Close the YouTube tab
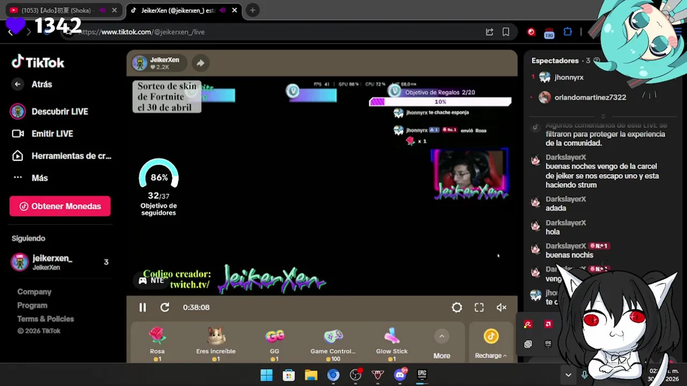Screen dimensions: 687x386 click(x=114, y=10)
